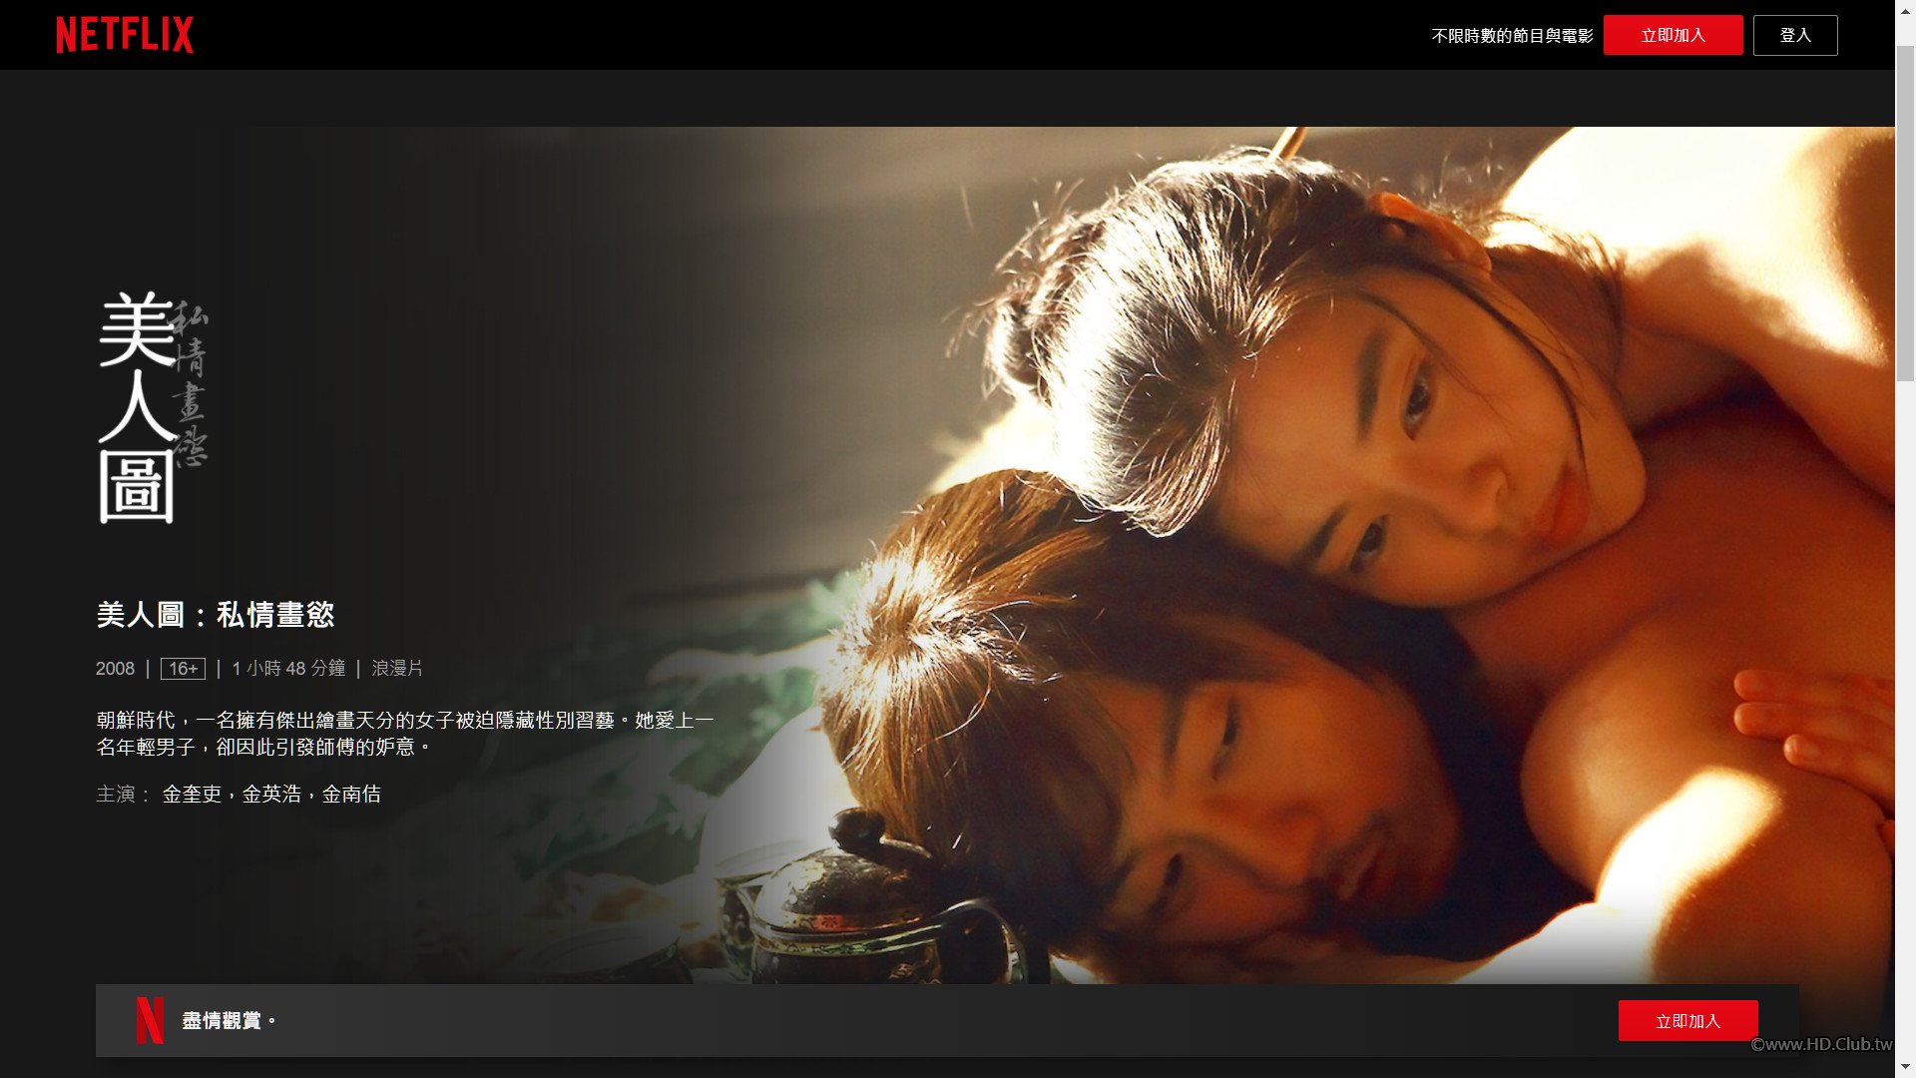Open the 浪漫片 genre link
Screen dimensions: 1916x1078
point(397,669)
